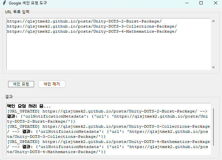Click the results panel scrollbar thumb
The height and width of the screenshot is (160, 222).
click(213, 127)
